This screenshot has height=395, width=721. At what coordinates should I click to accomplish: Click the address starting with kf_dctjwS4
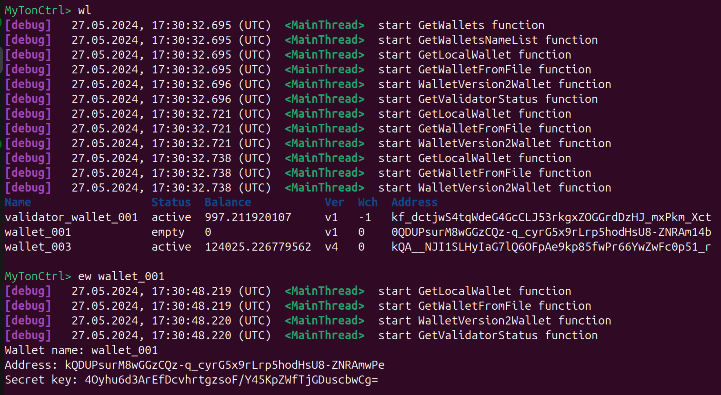pyautogui.click(x=551, y=217)
